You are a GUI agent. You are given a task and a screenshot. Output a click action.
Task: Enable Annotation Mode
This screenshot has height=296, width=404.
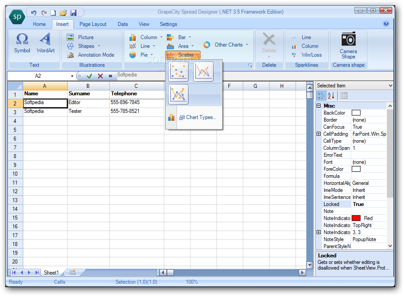(91, 55)
